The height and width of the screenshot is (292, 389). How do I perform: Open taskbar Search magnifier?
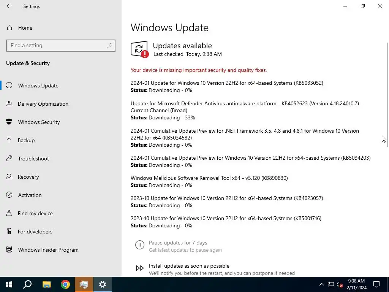pyautogui.click(x=27, y=284)
